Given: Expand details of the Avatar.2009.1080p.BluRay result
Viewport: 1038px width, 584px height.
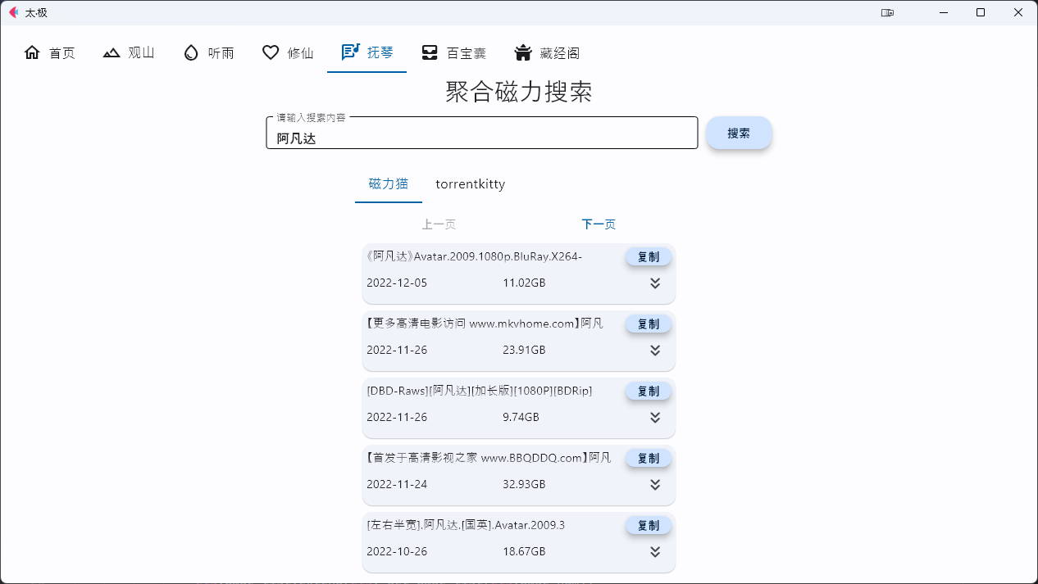Looking at the screenshot, I should tap(655, 283).
